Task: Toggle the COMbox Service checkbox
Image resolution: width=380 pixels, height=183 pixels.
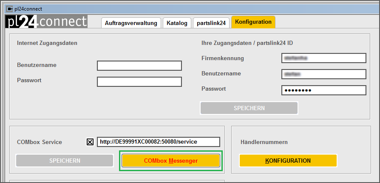Action: 90,142
